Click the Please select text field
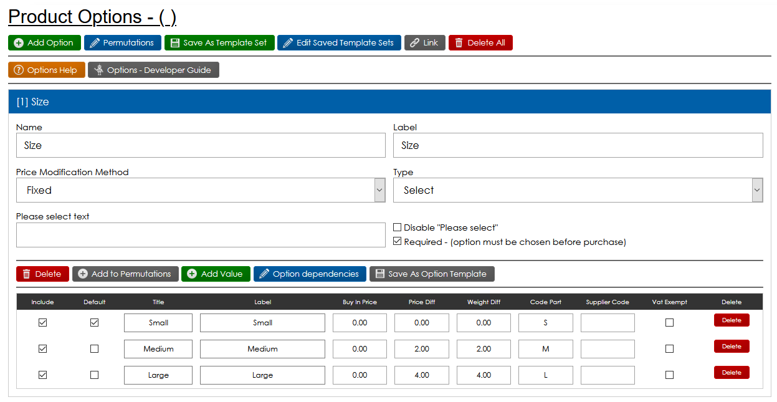 pos(200,235)
